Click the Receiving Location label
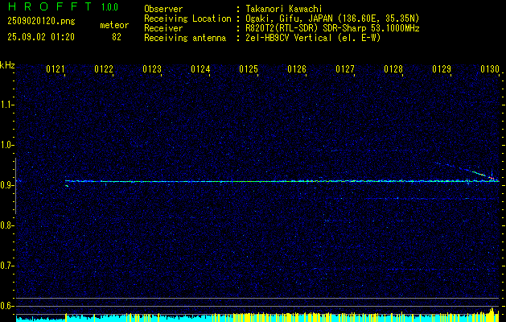This screenshot has width=506, height=322. coord(187,19)
